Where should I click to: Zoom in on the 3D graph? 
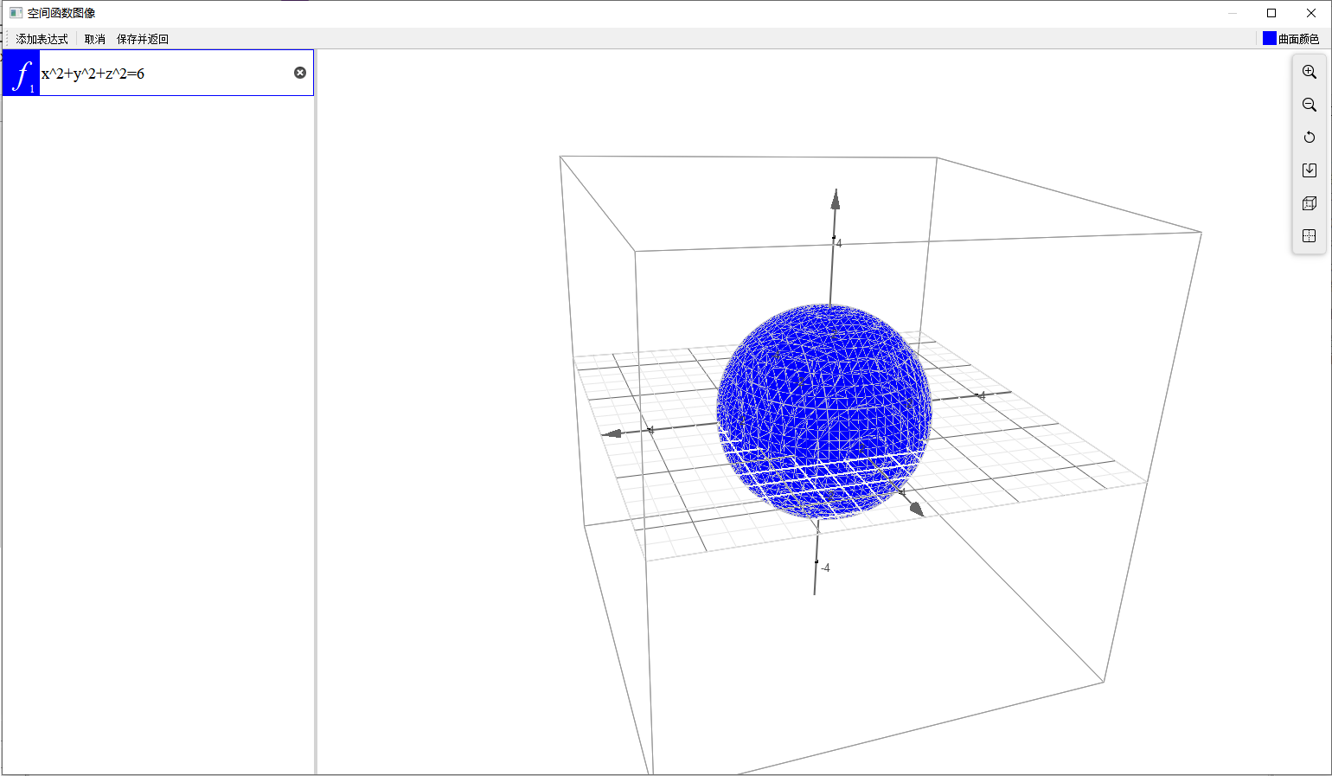(1309, 72)
